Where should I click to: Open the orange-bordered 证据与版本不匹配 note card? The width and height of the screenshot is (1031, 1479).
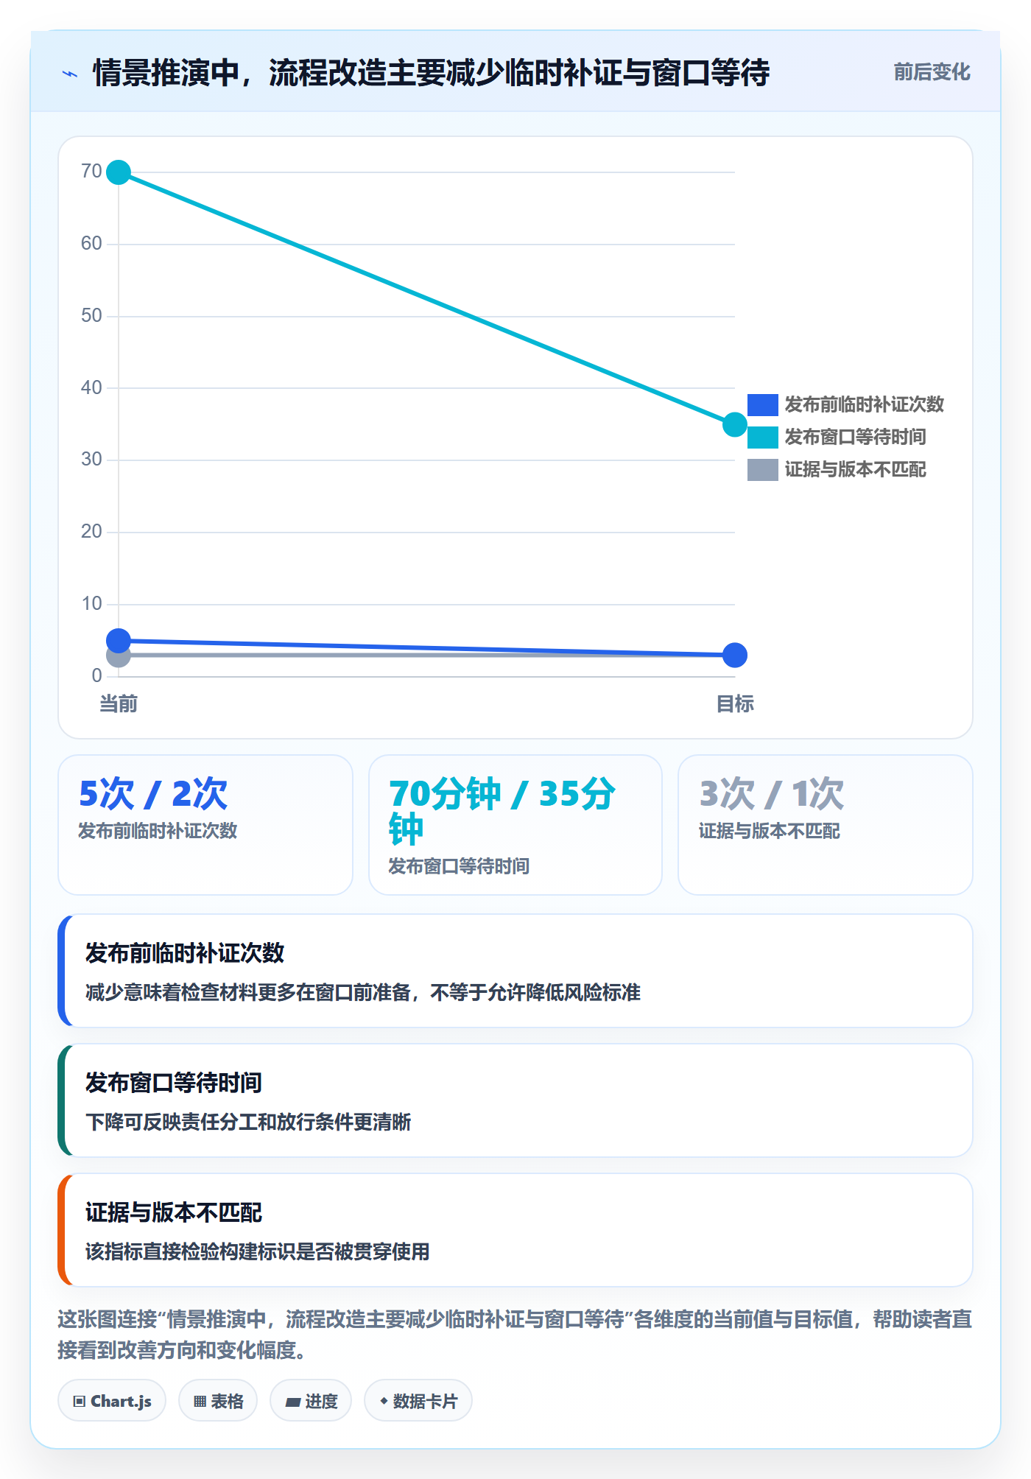(515, 1230)
